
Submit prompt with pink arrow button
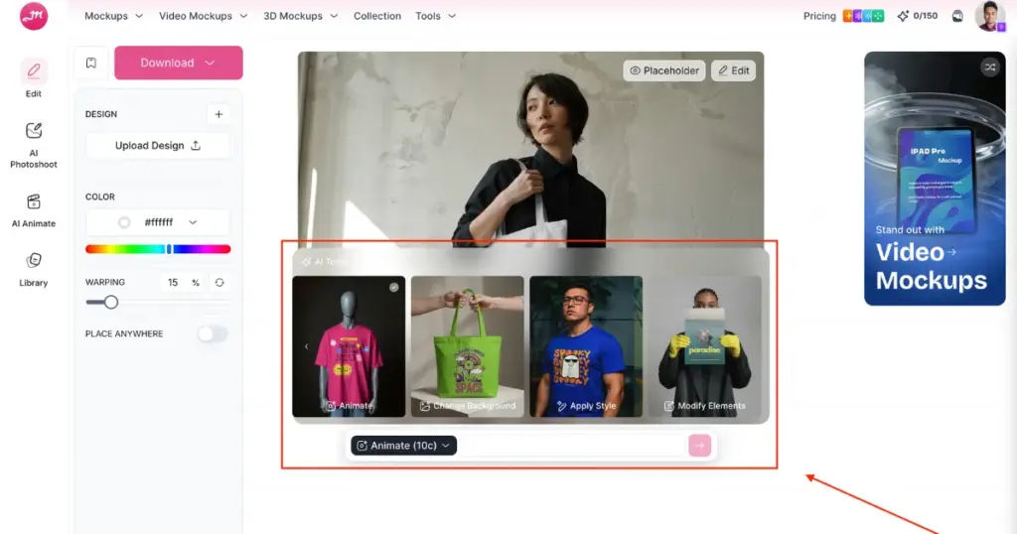[x=700, y=446]
